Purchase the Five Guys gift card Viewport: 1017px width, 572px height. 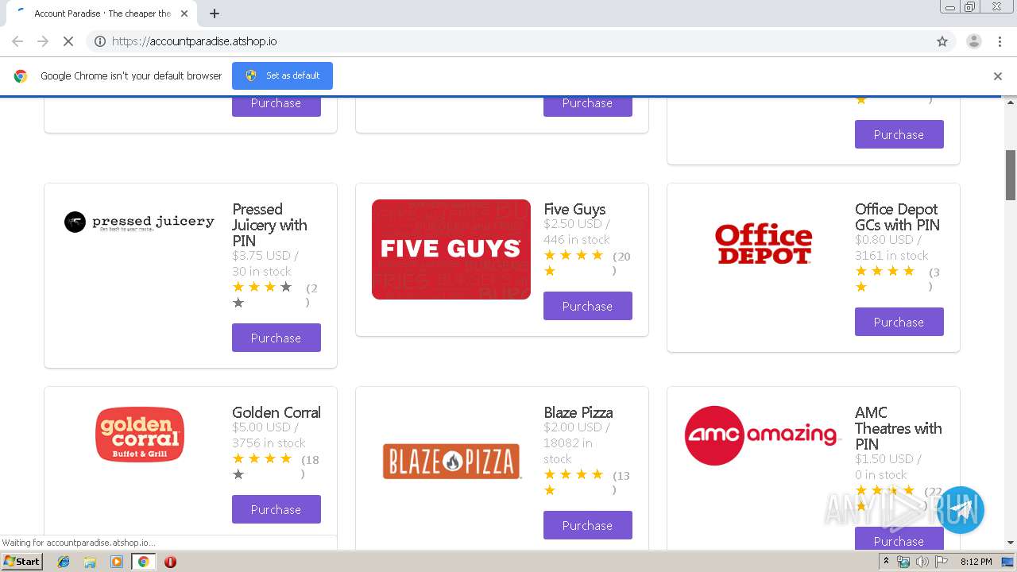click(588, 306)
